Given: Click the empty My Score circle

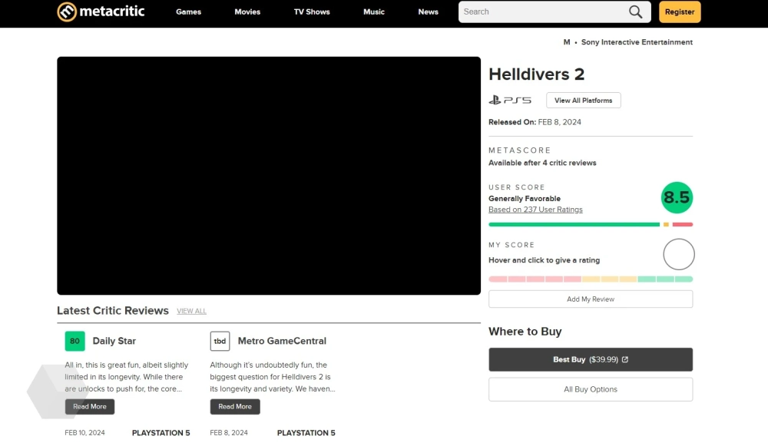Looking at the screenshot, I should point(678,255).
